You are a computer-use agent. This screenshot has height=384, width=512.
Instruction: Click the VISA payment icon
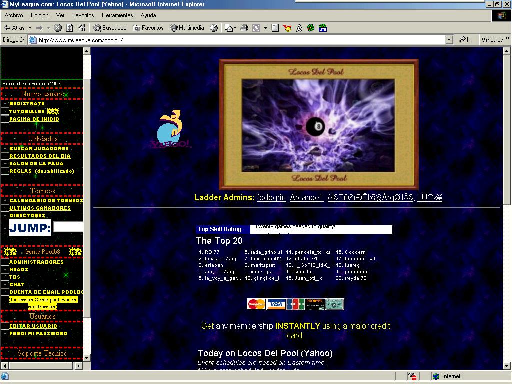point(276,304)
